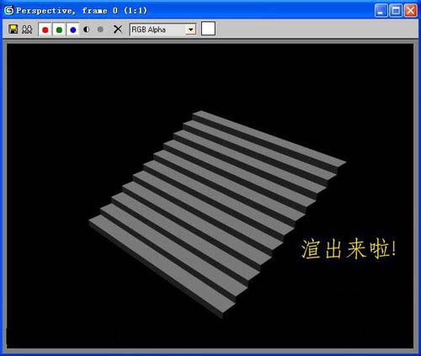The image size is (421, 356).
Task: Close the Perspective render window
Action: (x=411, y=11)
